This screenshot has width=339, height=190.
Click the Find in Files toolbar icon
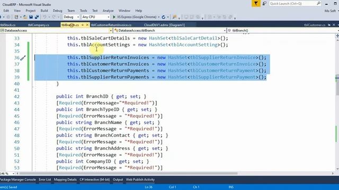174,17
